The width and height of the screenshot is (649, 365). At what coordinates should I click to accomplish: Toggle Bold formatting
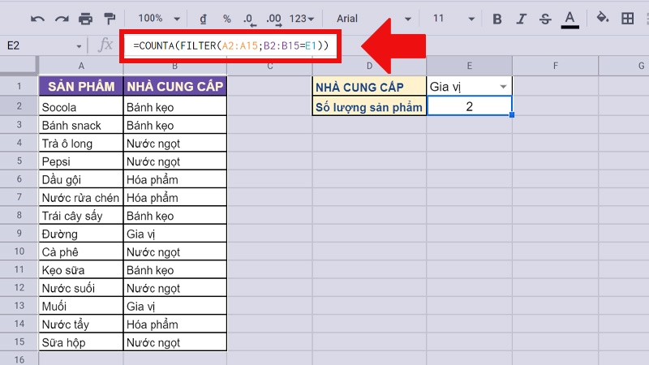click(497, 19)
